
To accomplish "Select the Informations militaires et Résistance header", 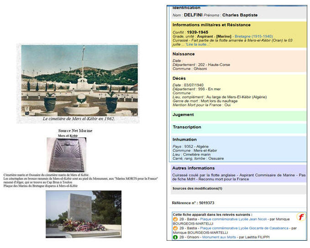I will pos(211,25).
